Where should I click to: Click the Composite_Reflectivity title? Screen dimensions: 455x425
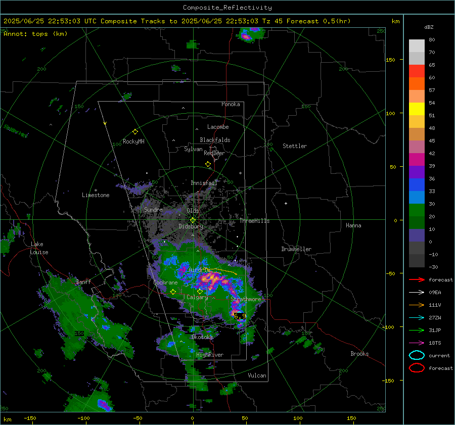coord(227,8)
